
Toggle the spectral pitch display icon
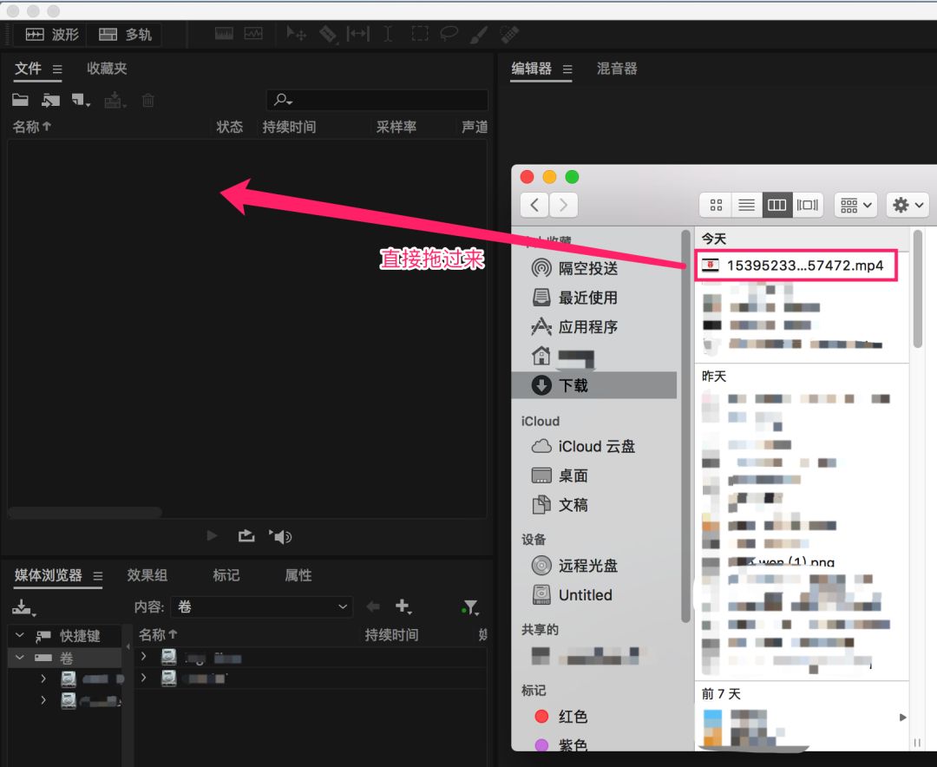[x=253, y=34]
